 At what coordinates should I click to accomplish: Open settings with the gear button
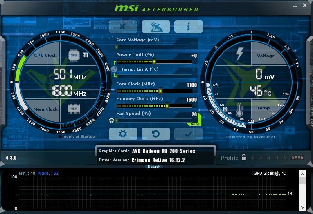tap(123, 134)
